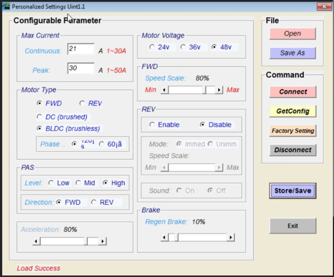334x277 pixels.
Task: Click the Acceleration slider left arrow
Action: [36, 241]
